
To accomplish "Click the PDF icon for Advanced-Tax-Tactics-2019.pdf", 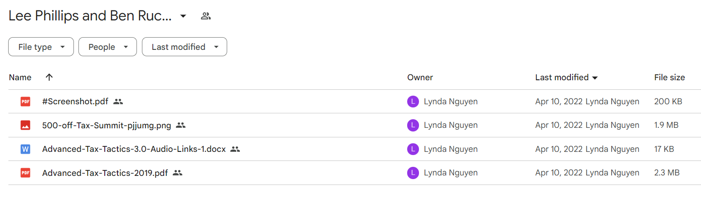I will [x=25, y=172].
